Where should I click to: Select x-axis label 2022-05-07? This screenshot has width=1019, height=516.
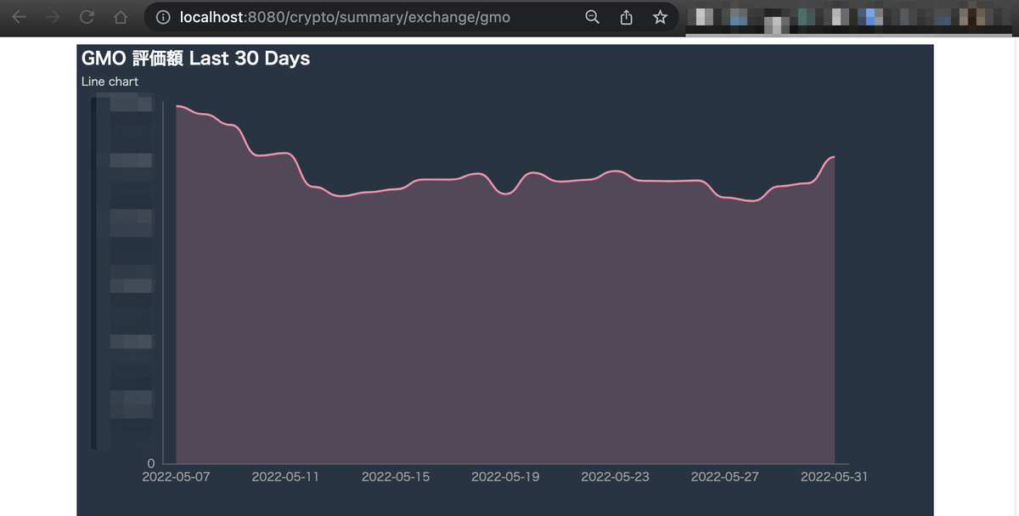[x=176, y=477]
